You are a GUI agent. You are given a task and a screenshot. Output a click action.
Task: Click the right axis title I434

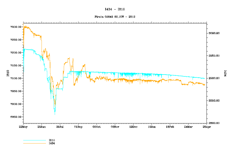[x=225, y=73]
